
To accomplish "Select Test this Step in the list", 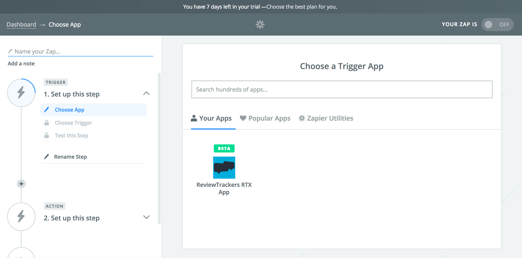I will click(71, 136).
